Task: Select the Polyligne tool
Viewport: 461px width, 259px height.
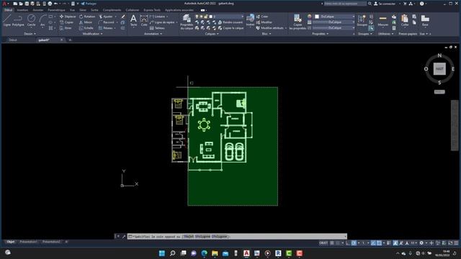Action: 18,21
